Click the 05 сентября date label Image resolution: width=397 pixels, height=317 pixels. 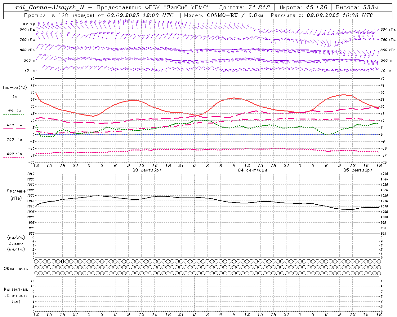click(x=358, y=170)
